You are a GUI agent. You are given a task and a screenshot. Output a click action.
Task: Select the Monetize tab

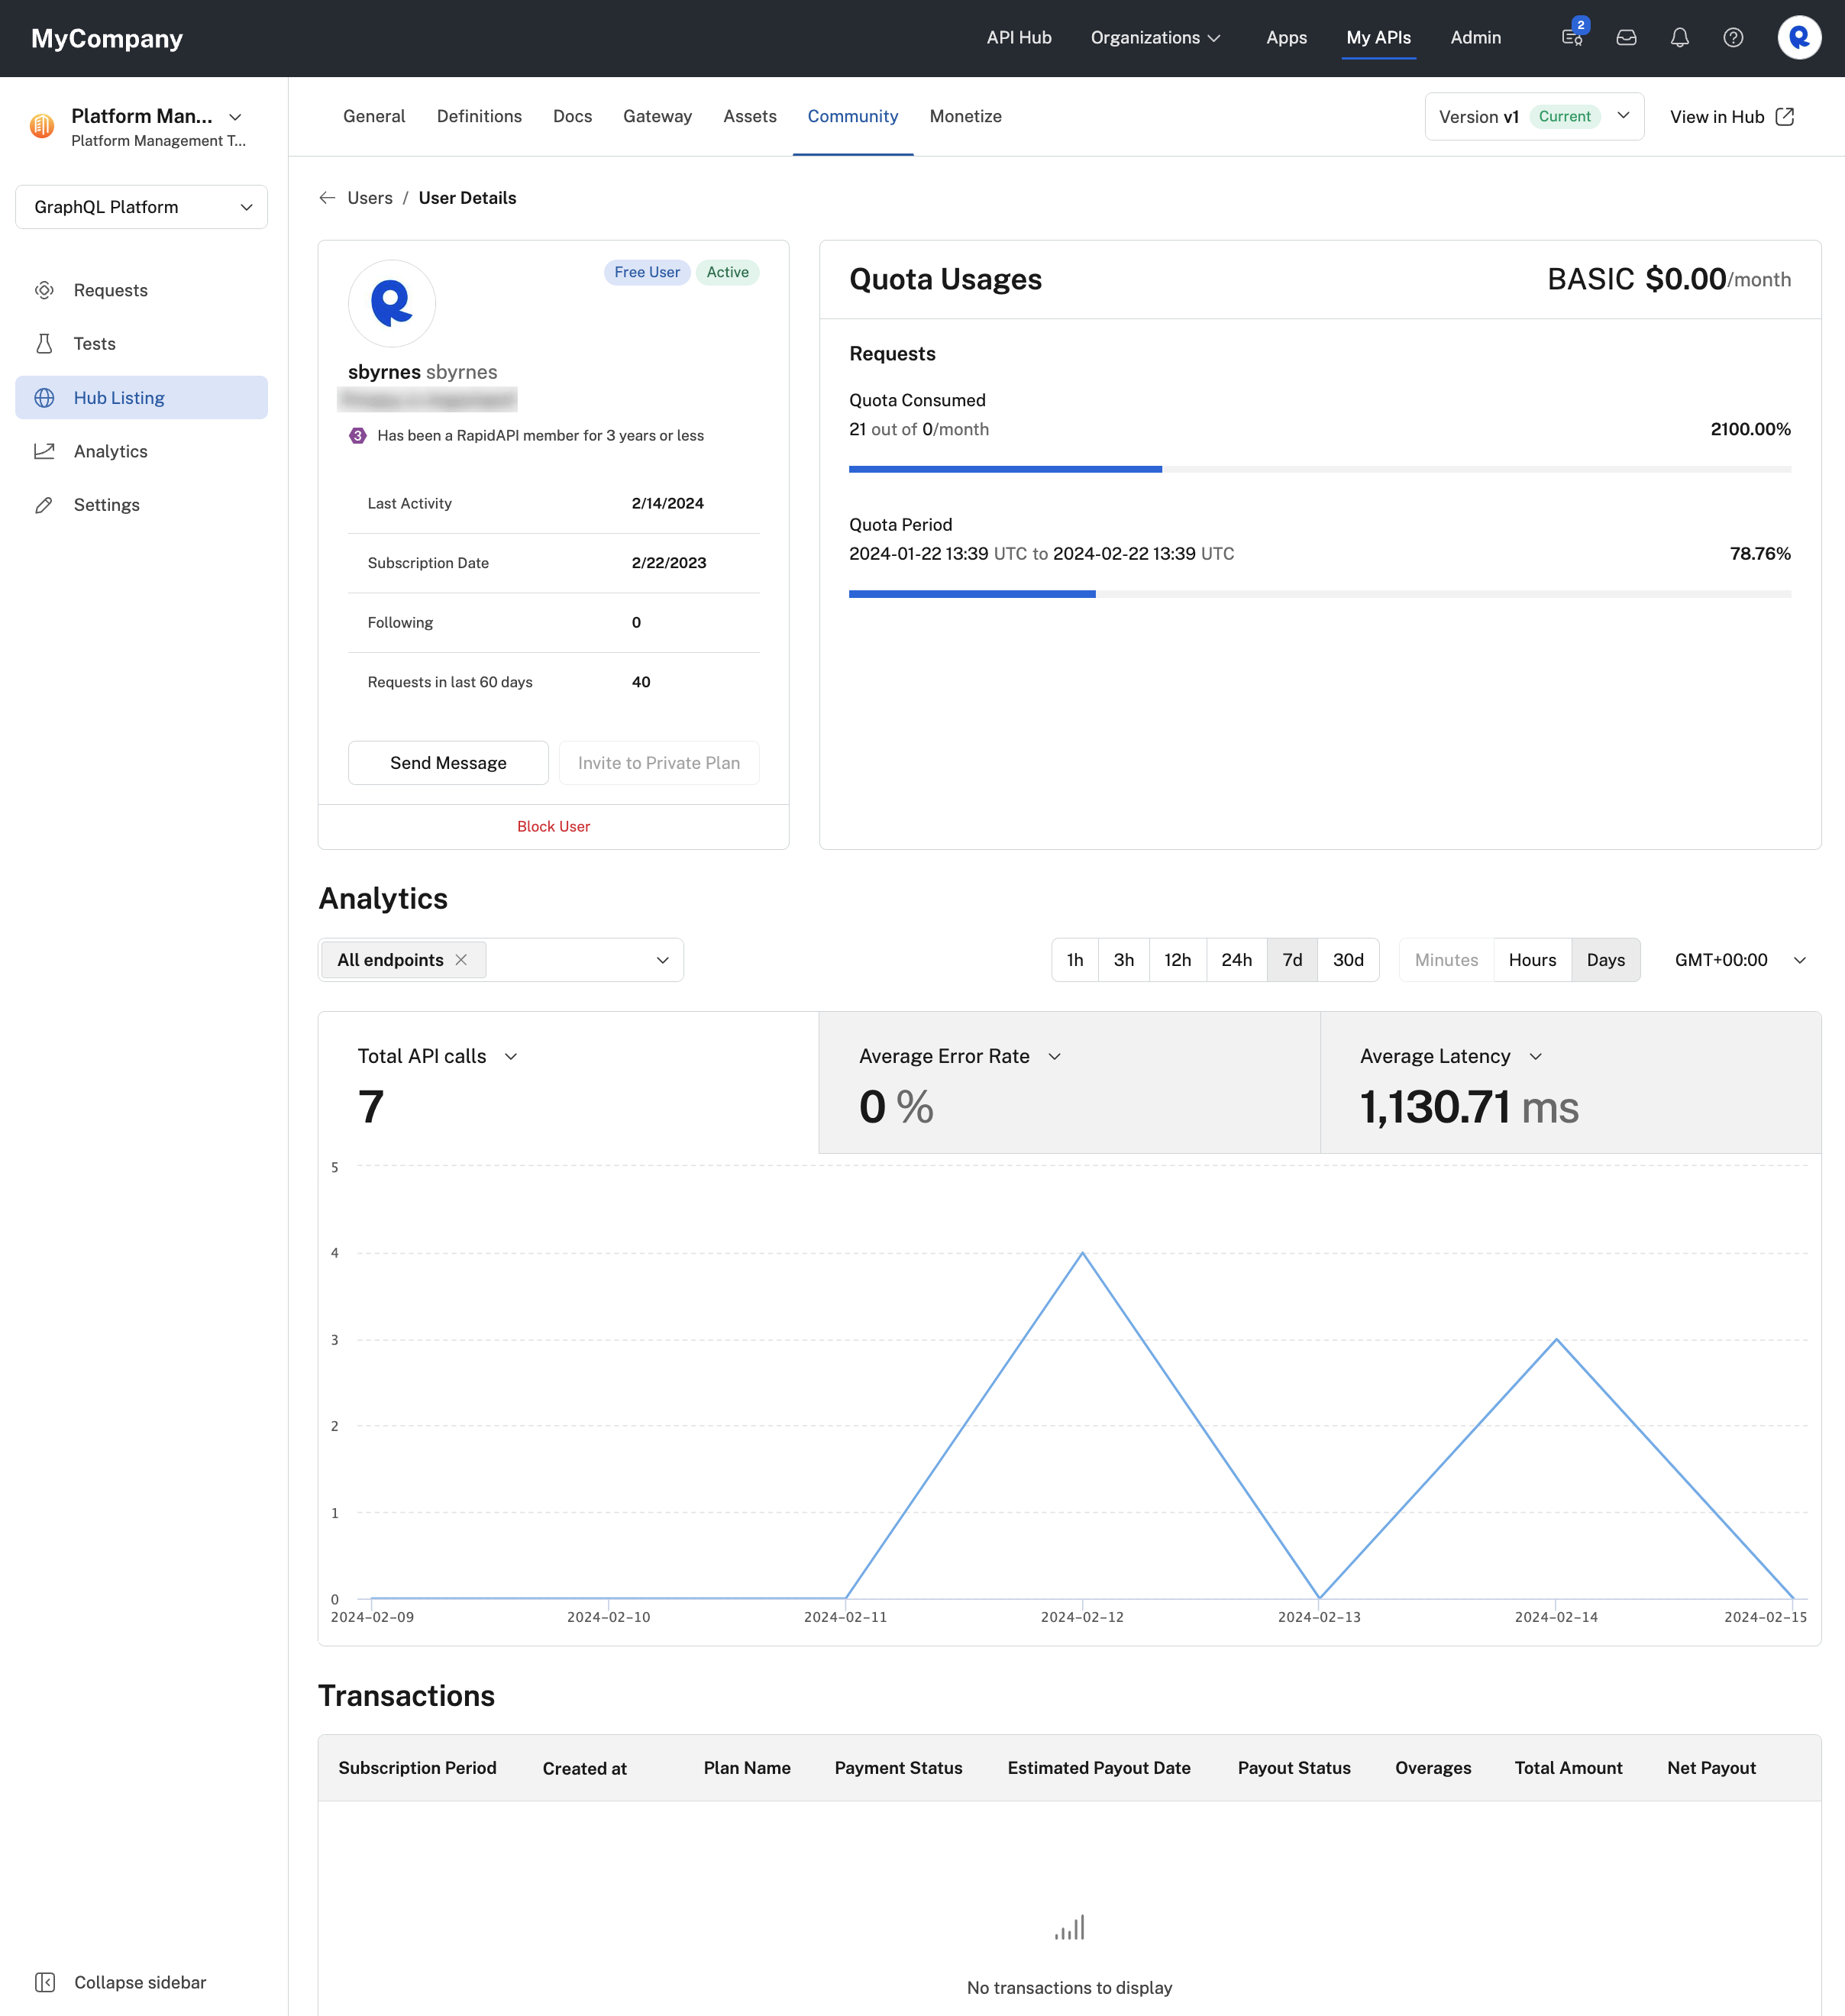[964, 116]
